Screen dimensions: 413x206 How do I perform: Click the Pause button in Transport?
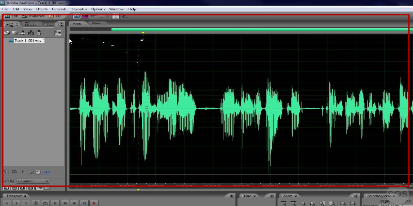26,203
